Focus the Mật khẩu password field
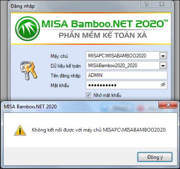180x169 pixels. coord(127,85)
